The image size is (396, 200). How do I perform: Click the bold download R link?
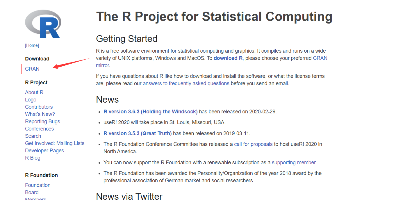[228, 58]
